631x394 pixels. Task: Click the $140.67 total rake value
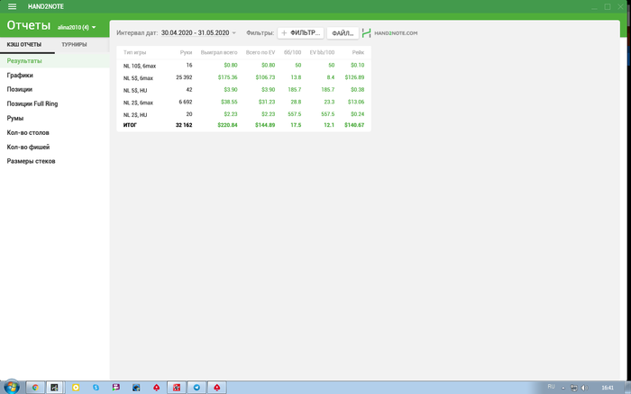(x=354, y=125)
